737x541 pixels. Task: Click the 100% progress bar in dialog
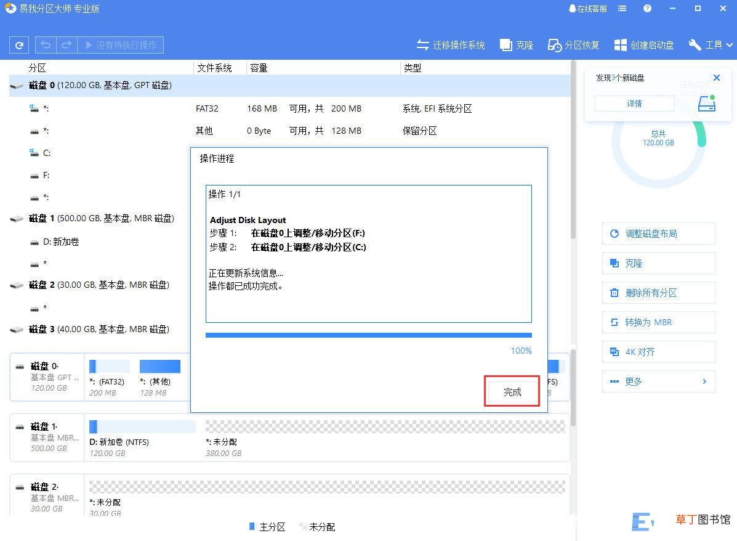(368, 335)
